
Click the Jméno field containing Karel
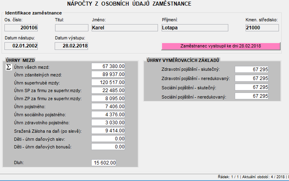pos(125,28)
